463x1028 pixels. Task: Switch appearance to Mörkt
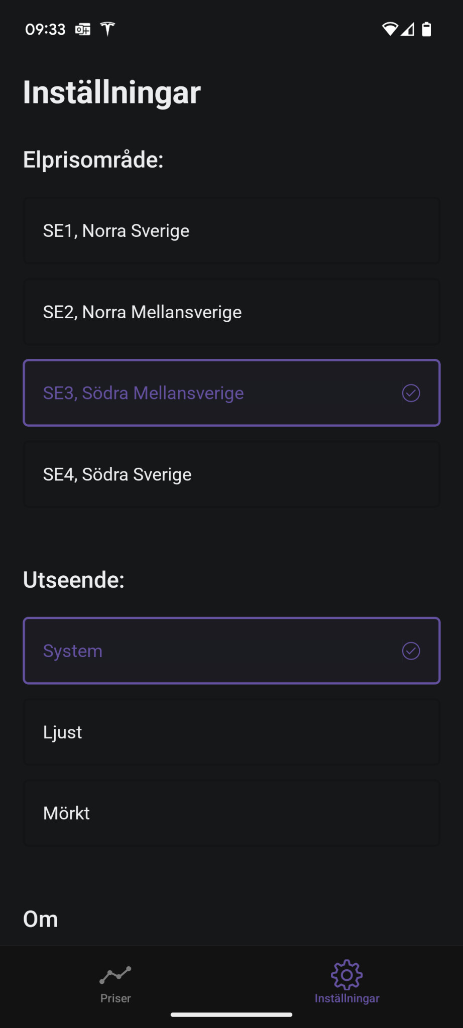click(231, 813)
